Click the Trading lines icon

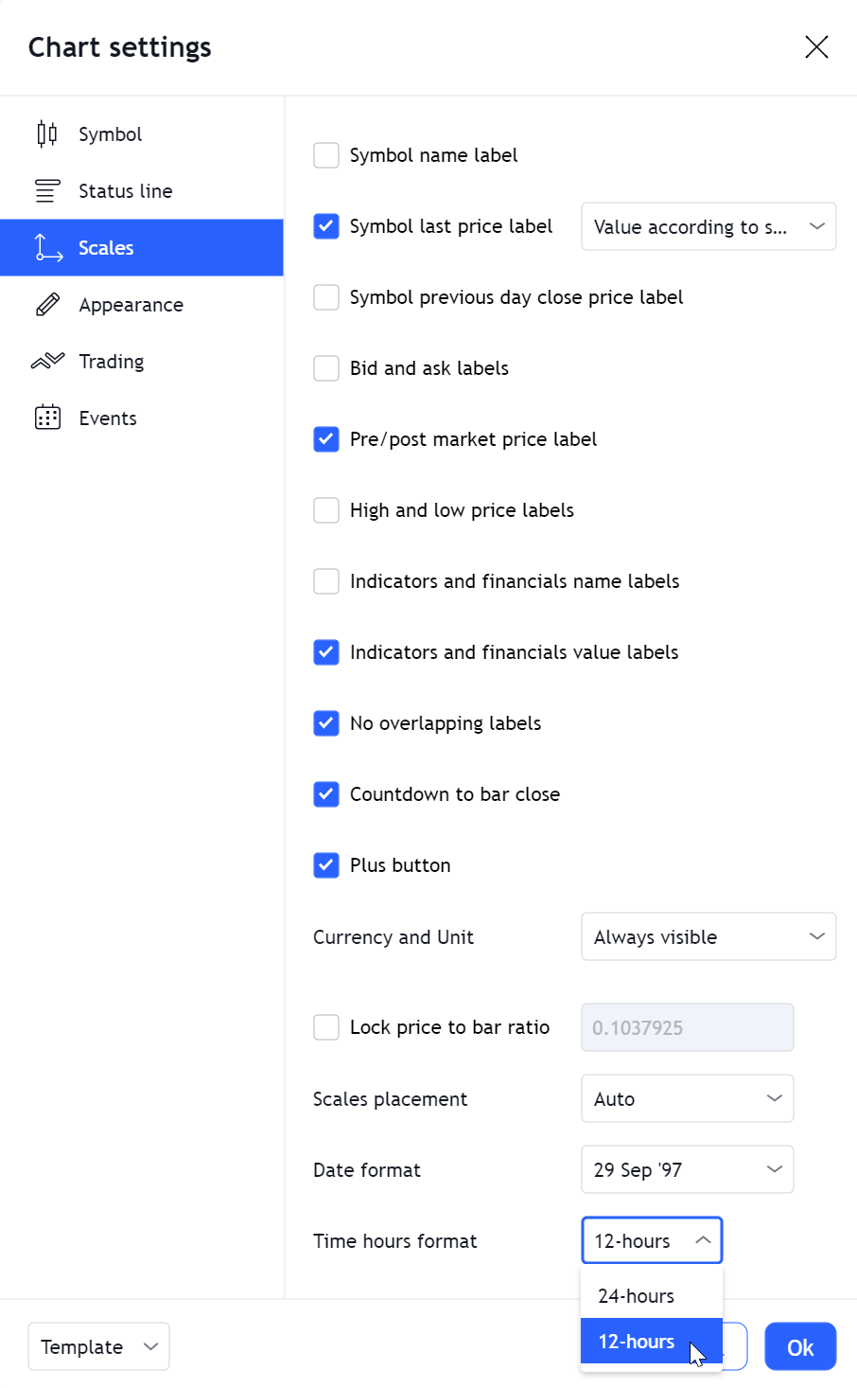coord(47,361)
